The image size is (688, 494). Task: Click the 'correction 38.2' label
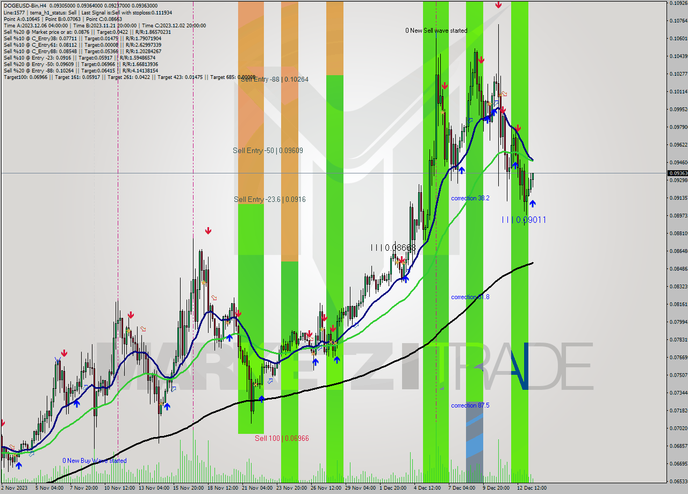tap(470, 198)
